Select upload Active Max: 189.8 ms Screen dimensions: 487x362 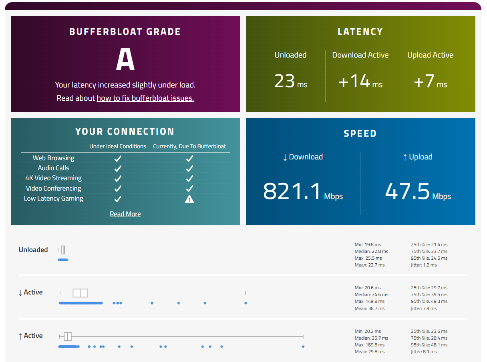369,345
